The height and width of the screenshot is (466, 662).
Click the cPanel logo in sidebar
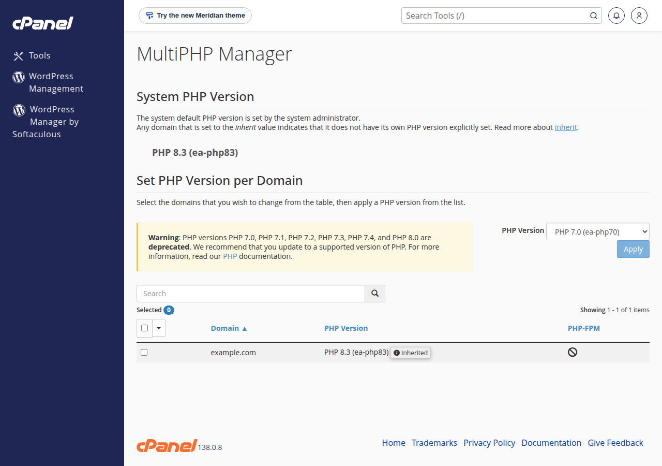tap(43, 23)
